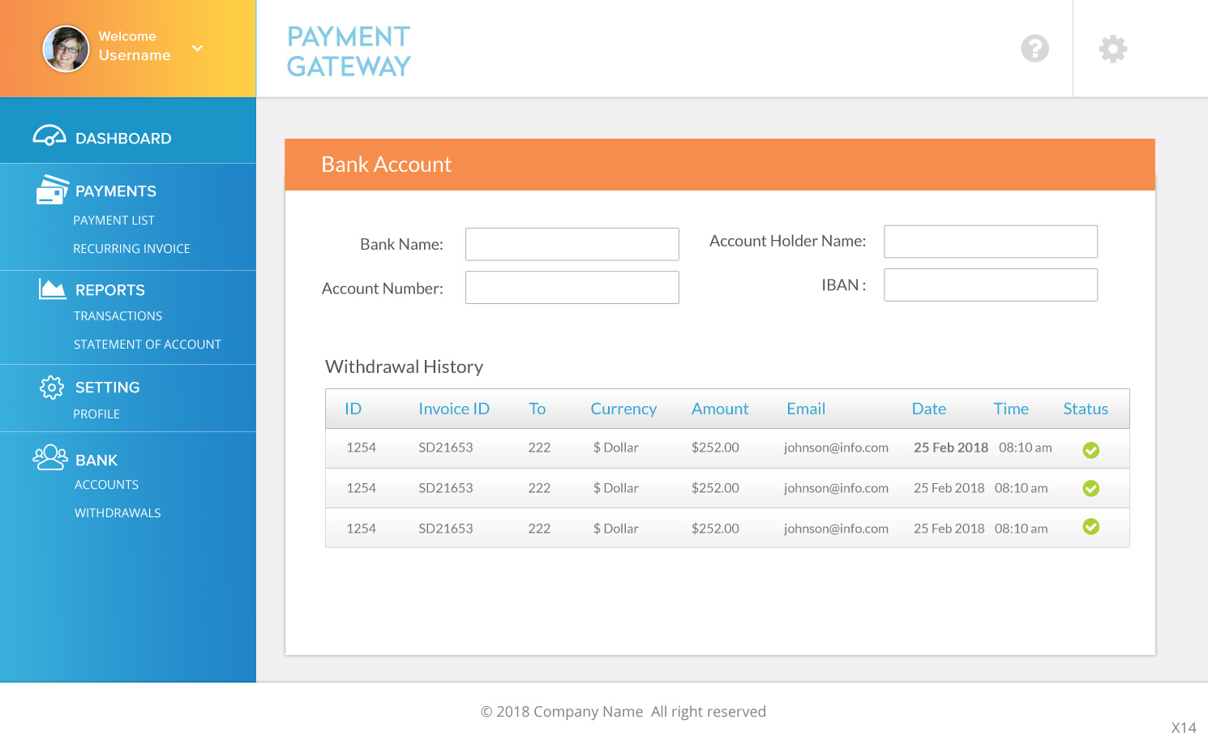Viewport: 1208px width, 741px height.
Task: Open help via question mark icon
Action: [1035, 49]
